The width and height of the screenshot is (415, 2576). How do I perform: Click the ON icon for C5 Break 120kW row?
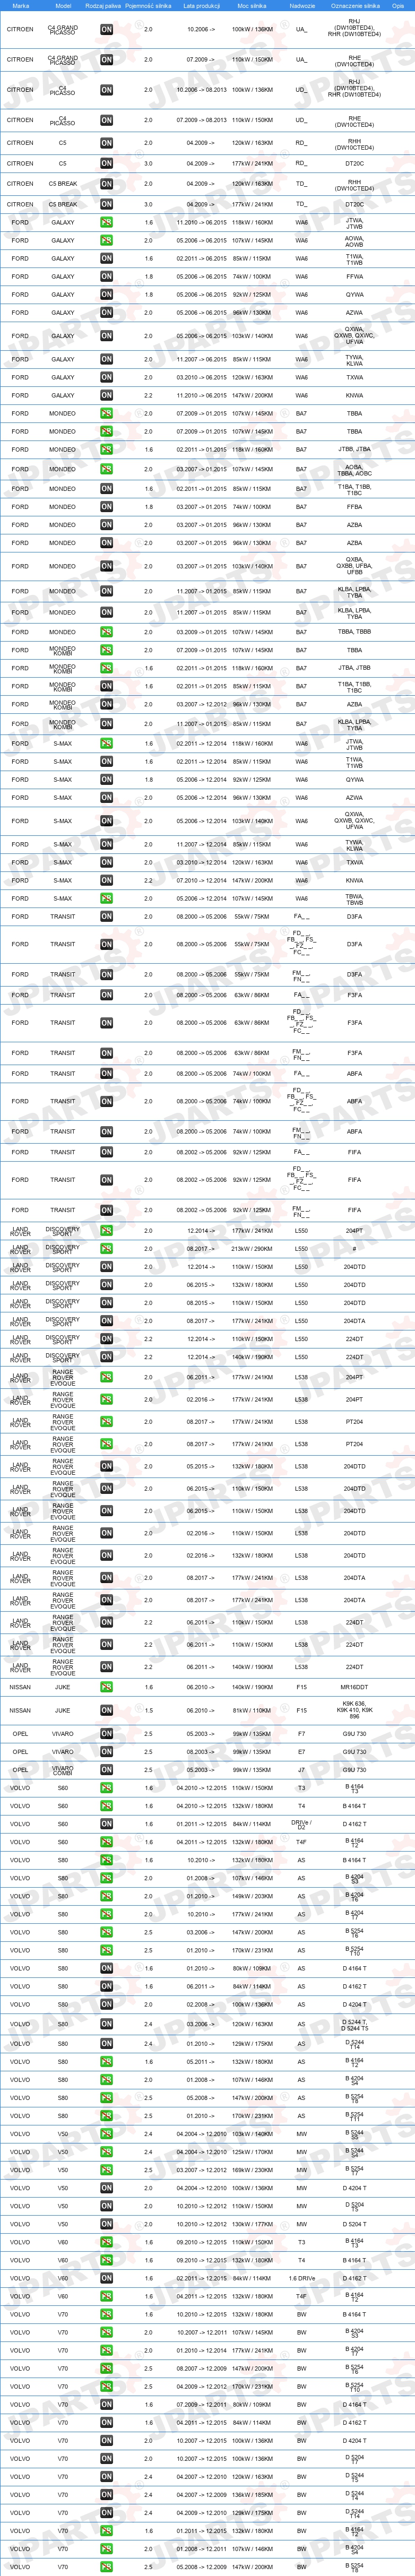tap(106, 184)
